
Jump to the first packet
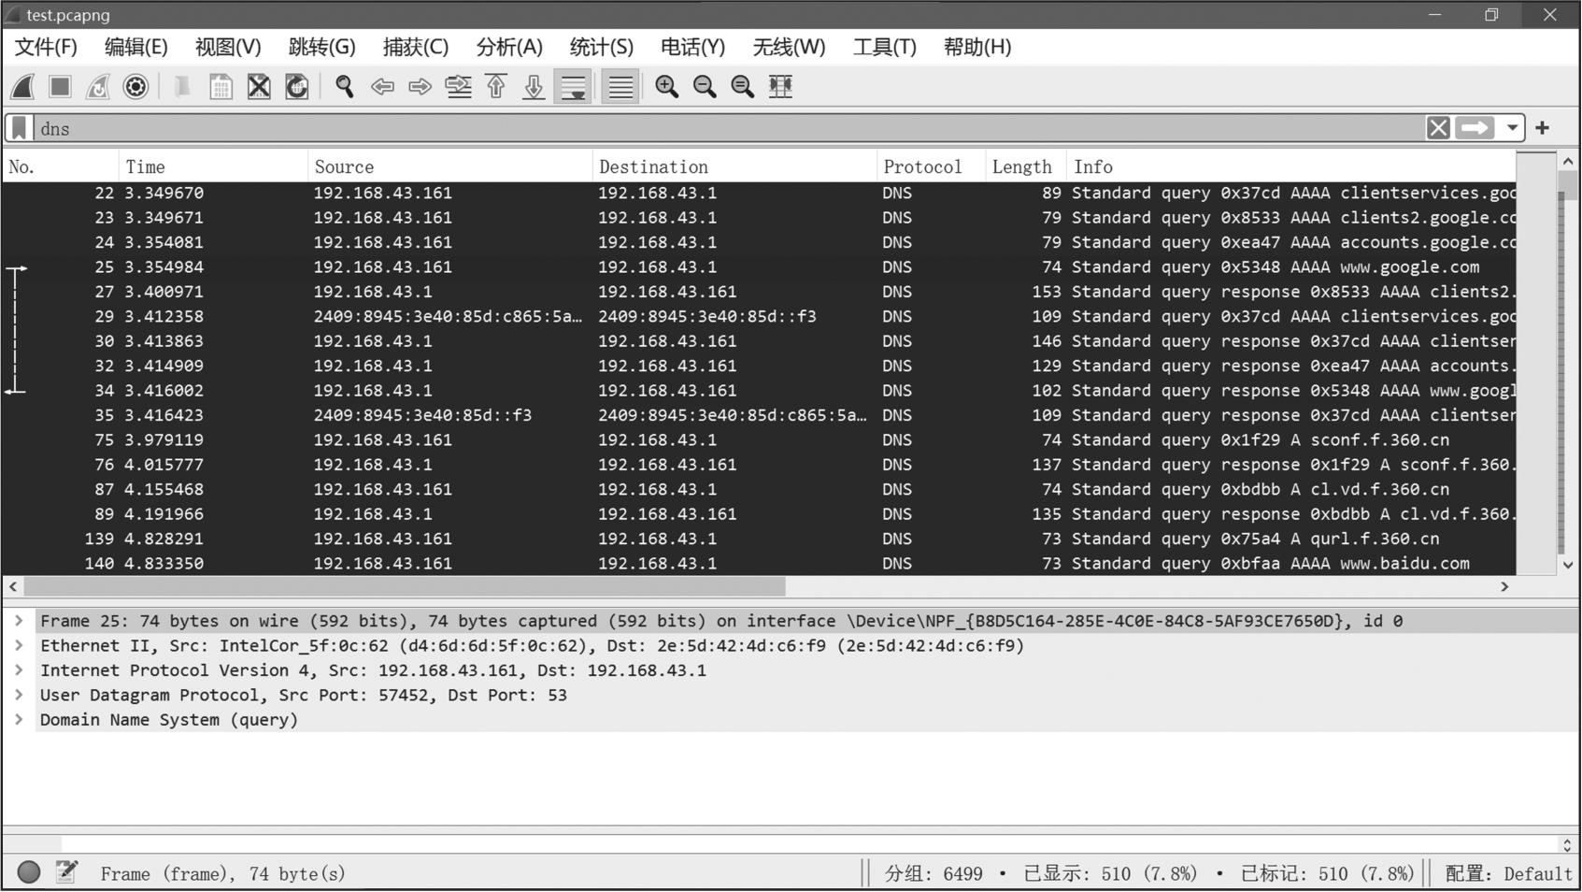496,87
